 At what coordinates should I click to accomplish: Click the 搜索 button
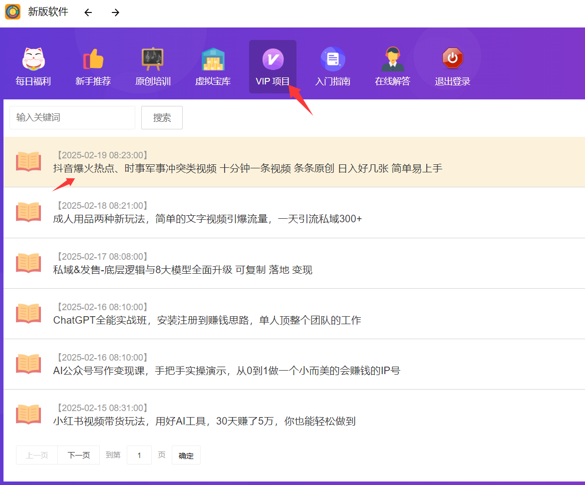162,117
